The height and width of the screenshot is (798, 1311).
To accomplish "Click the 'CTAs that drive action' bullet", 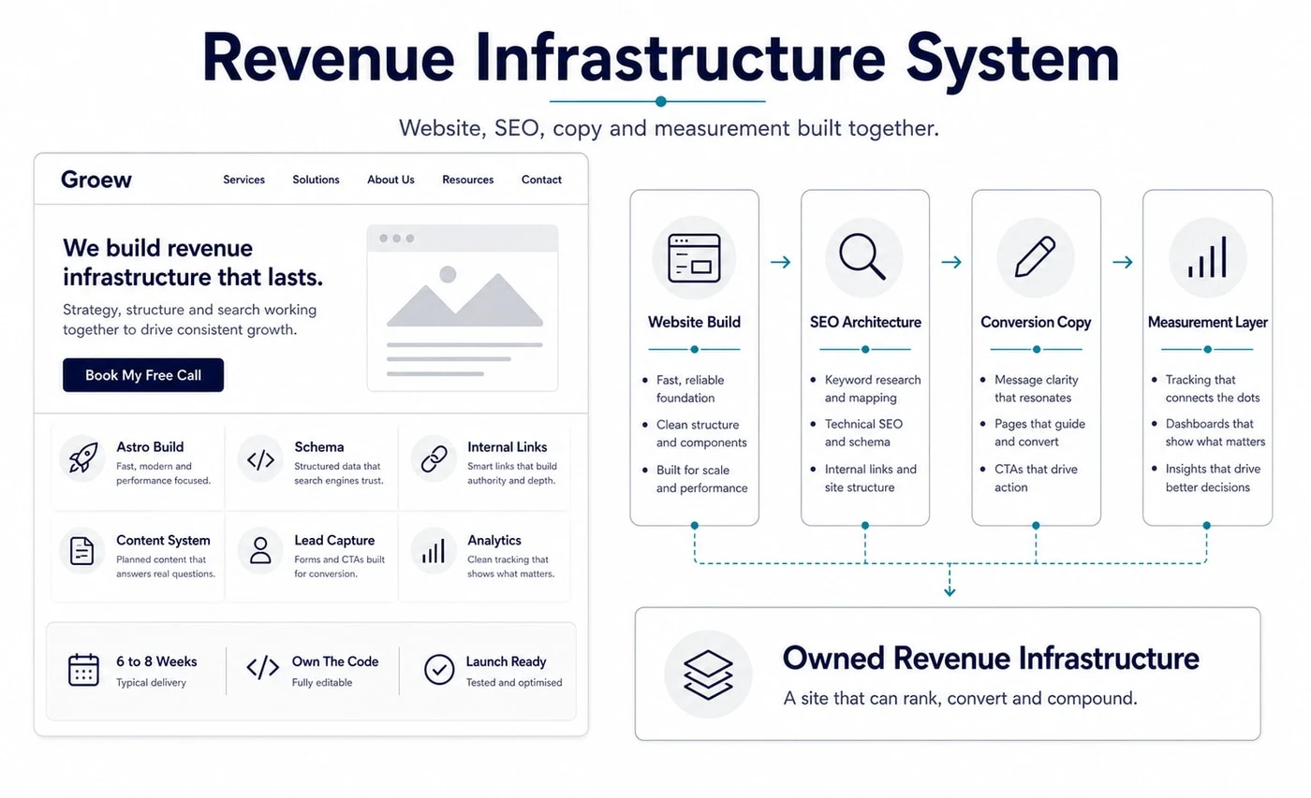I will coord(1037,478).
